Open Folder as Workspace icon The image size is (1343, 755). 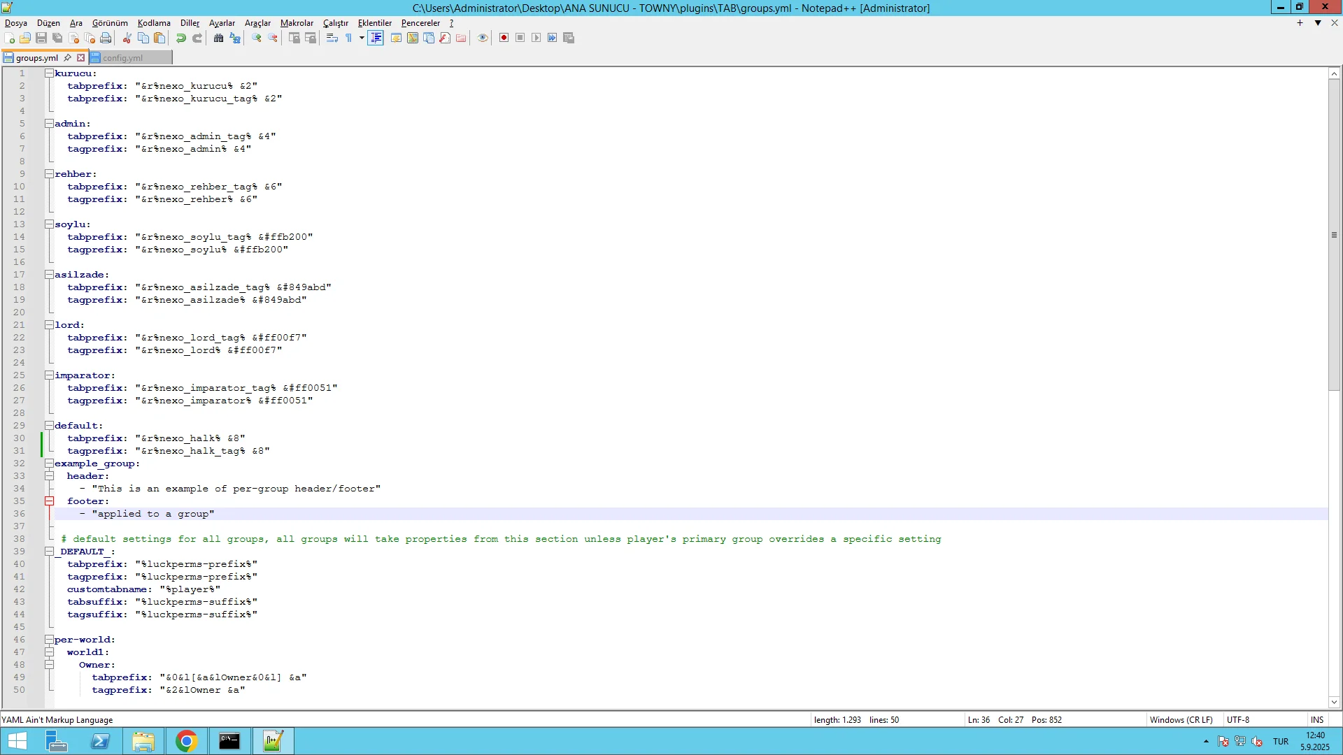[461, 38]
